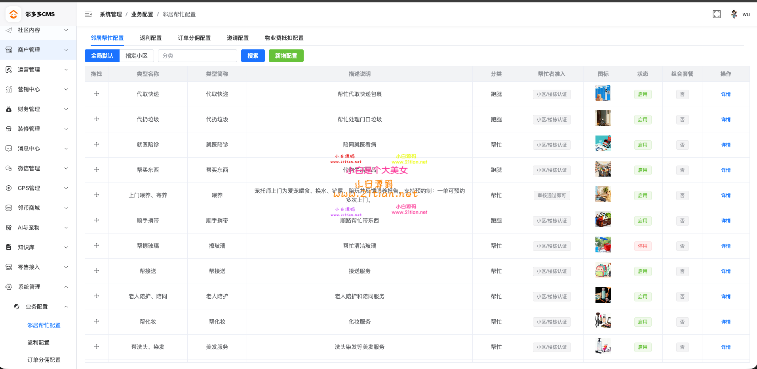
Task: Open the 就医陪诊 icon thumbnail
Action: click(x=603, y=144)
